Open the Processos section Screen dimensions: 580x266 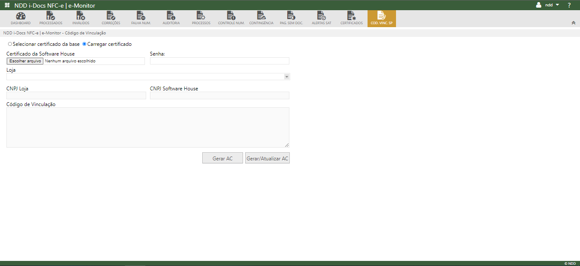click(201, 19)
